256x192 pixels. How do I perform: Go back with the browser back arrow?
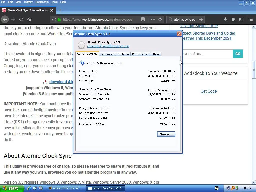click(x=5, y=19)
